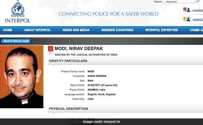Click the blue person icon beside Missing
203x125 pixels.
(189, 19)
